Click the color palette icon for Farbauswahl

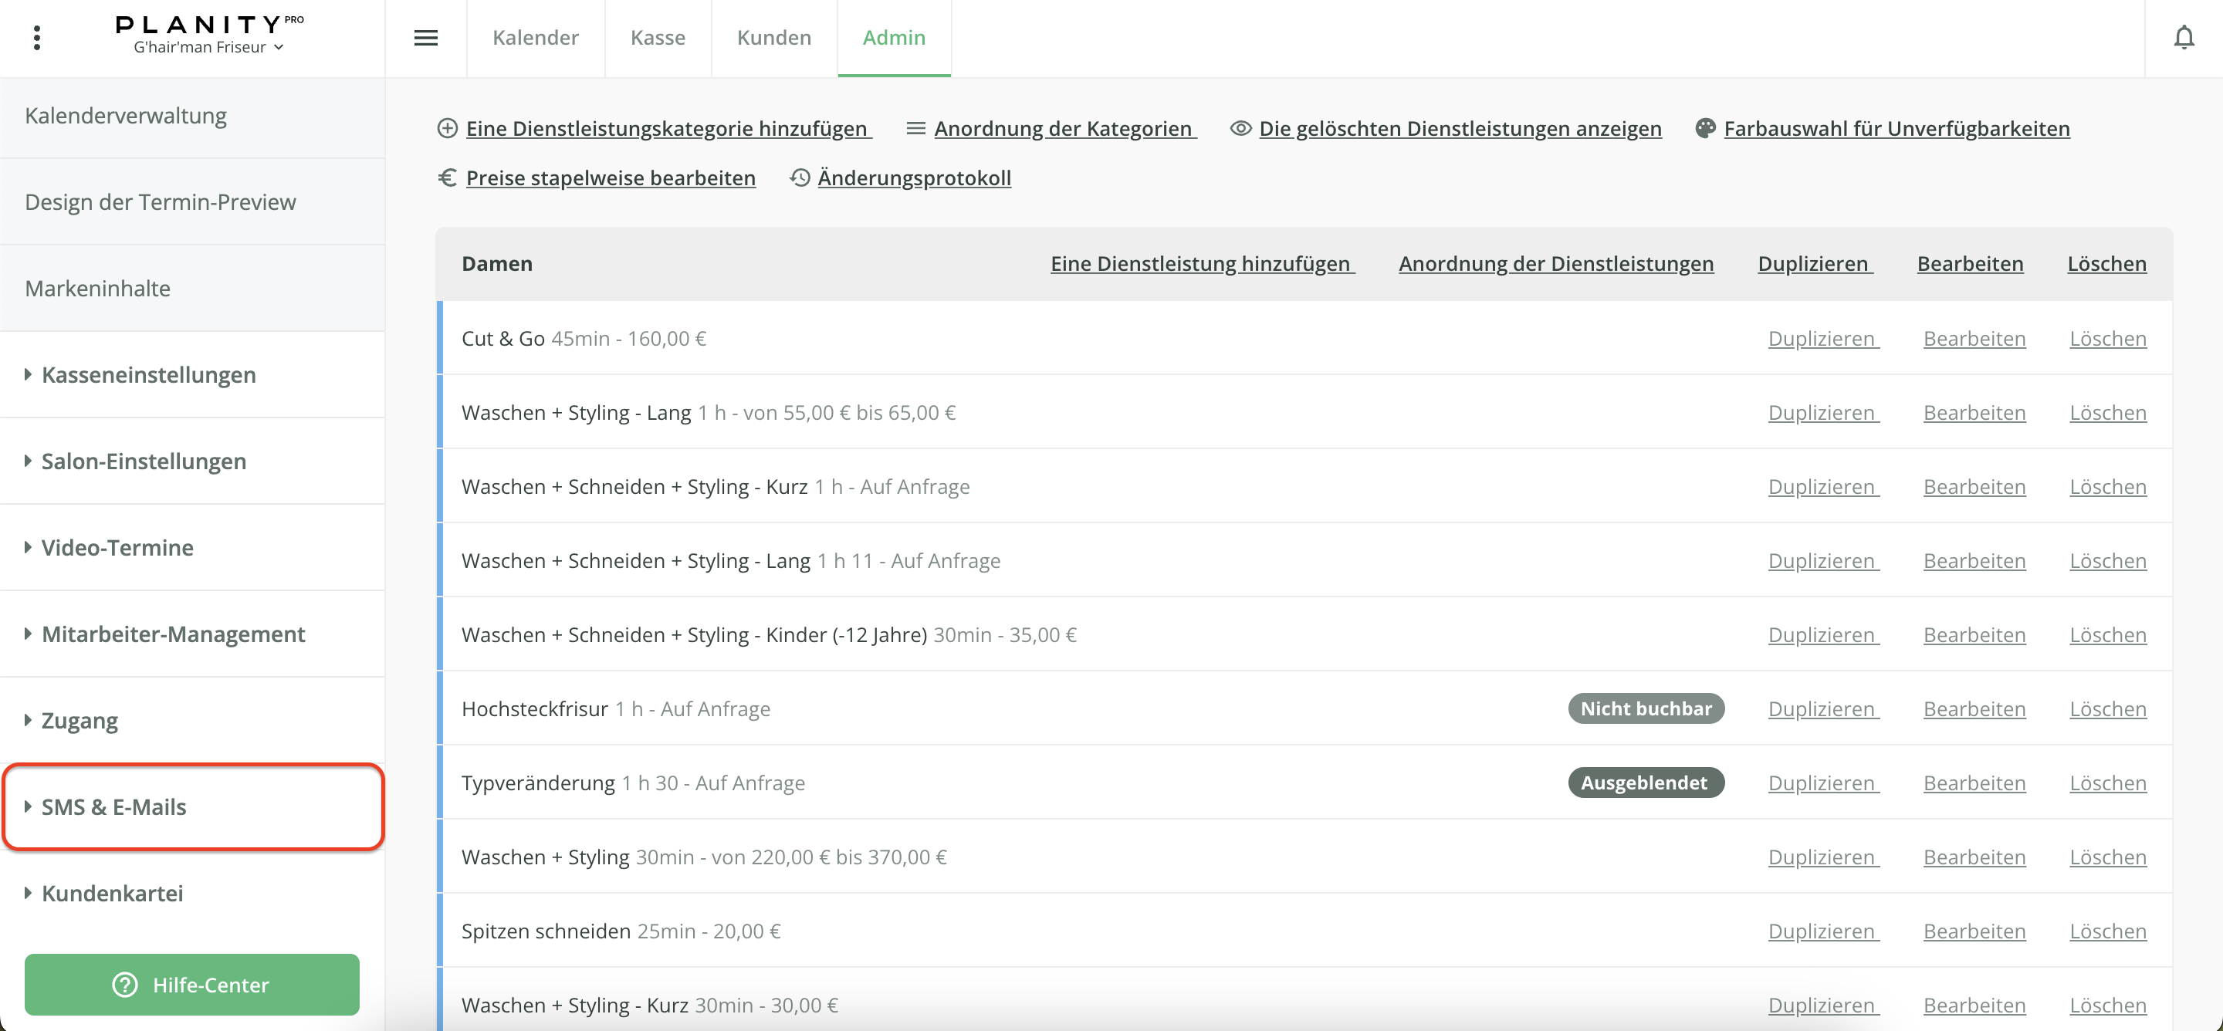click(x=1704, y=129)
